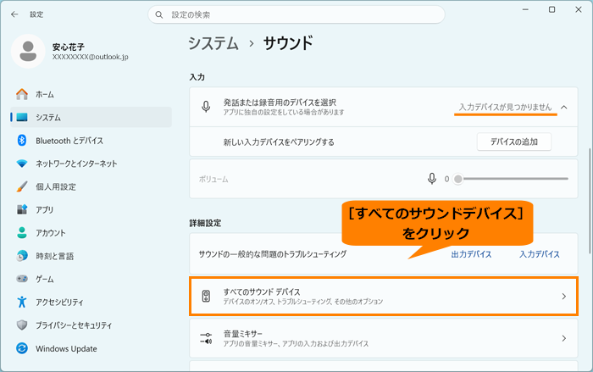Click the System monitor icon

(22, 117)
